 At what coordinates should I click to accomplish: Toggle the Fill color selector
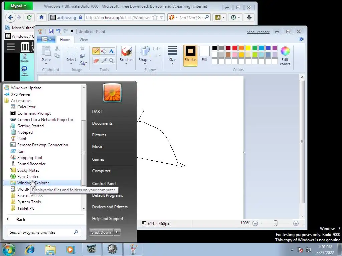pyautogui.click(x=204, y=54)
